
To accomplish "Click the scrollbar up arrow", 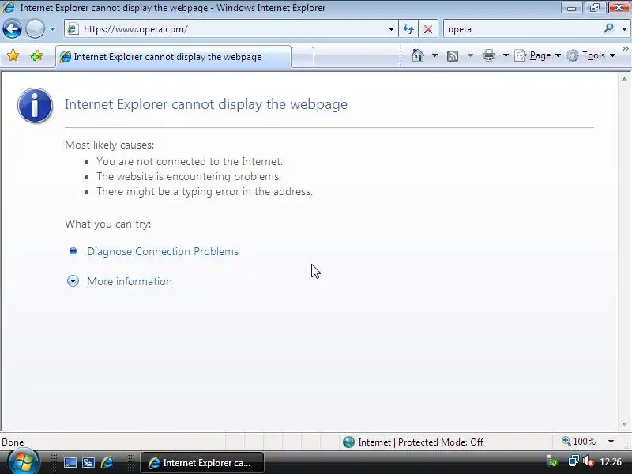I will (624, 80).
